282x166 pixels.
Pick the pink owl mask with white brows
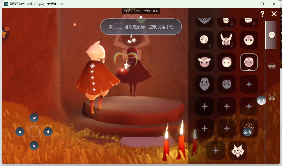pyautogui.click(x=205, y=62)
